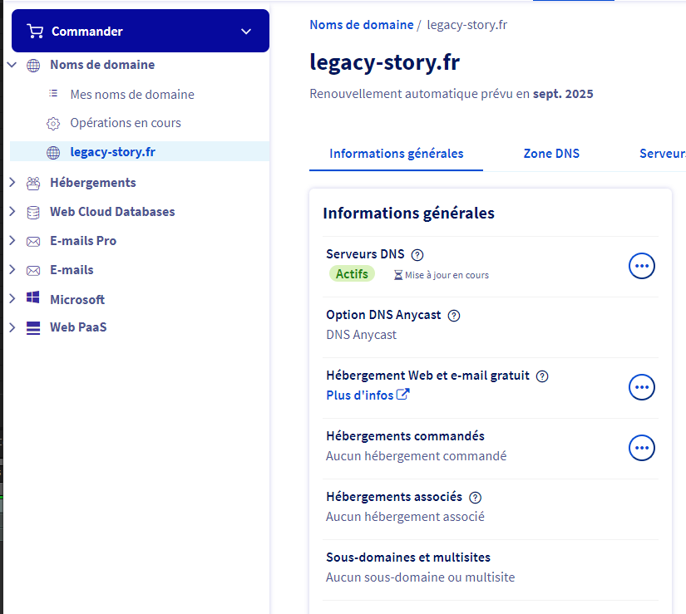Screen dimensions: 686x614
Task: Click the gear icon for Opérations en cours
Action: click(53, 124)
